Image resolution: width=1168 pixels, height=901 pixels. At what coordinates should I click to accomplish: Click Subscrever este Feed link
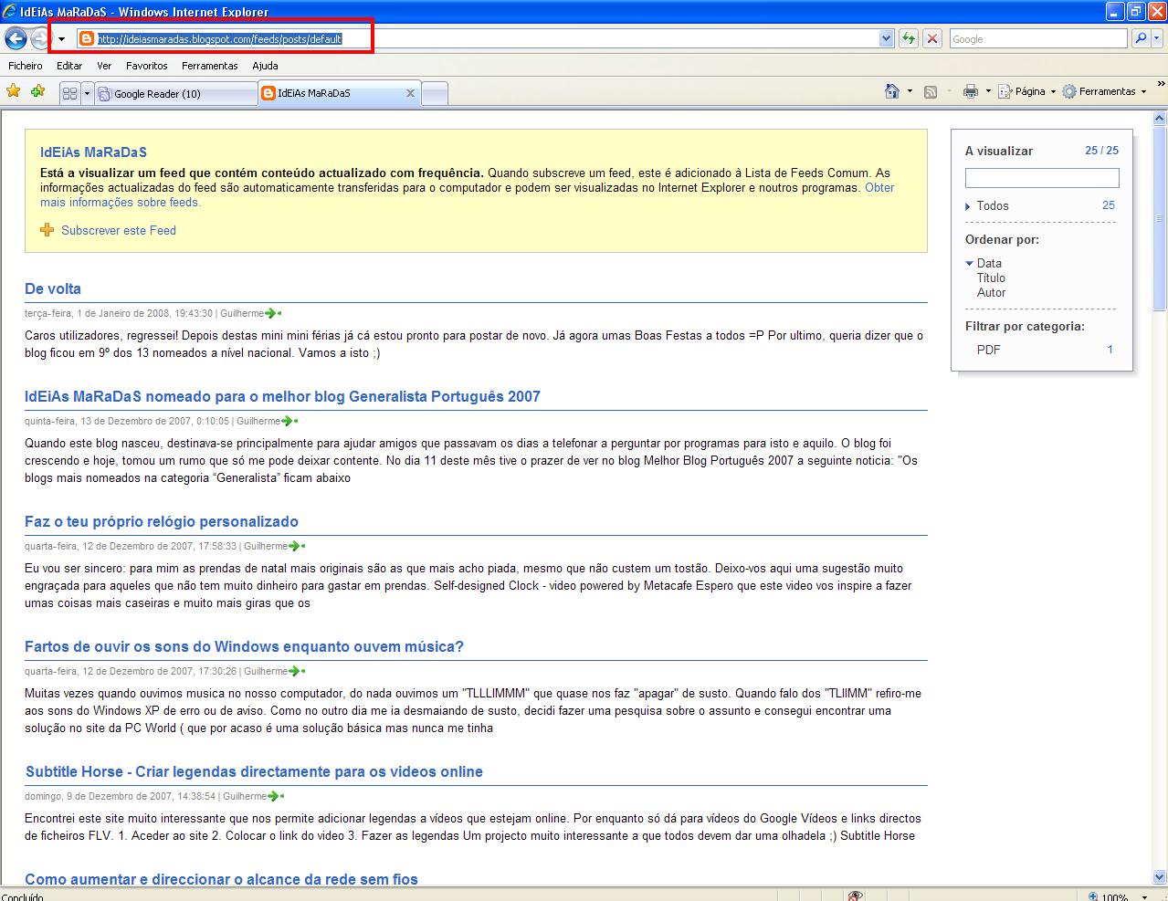119,230
